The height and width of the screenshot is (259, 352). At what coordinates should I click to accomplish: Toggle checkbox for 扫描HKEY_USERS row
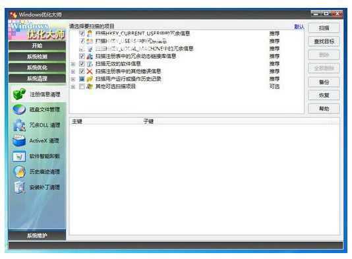[82, 41]
